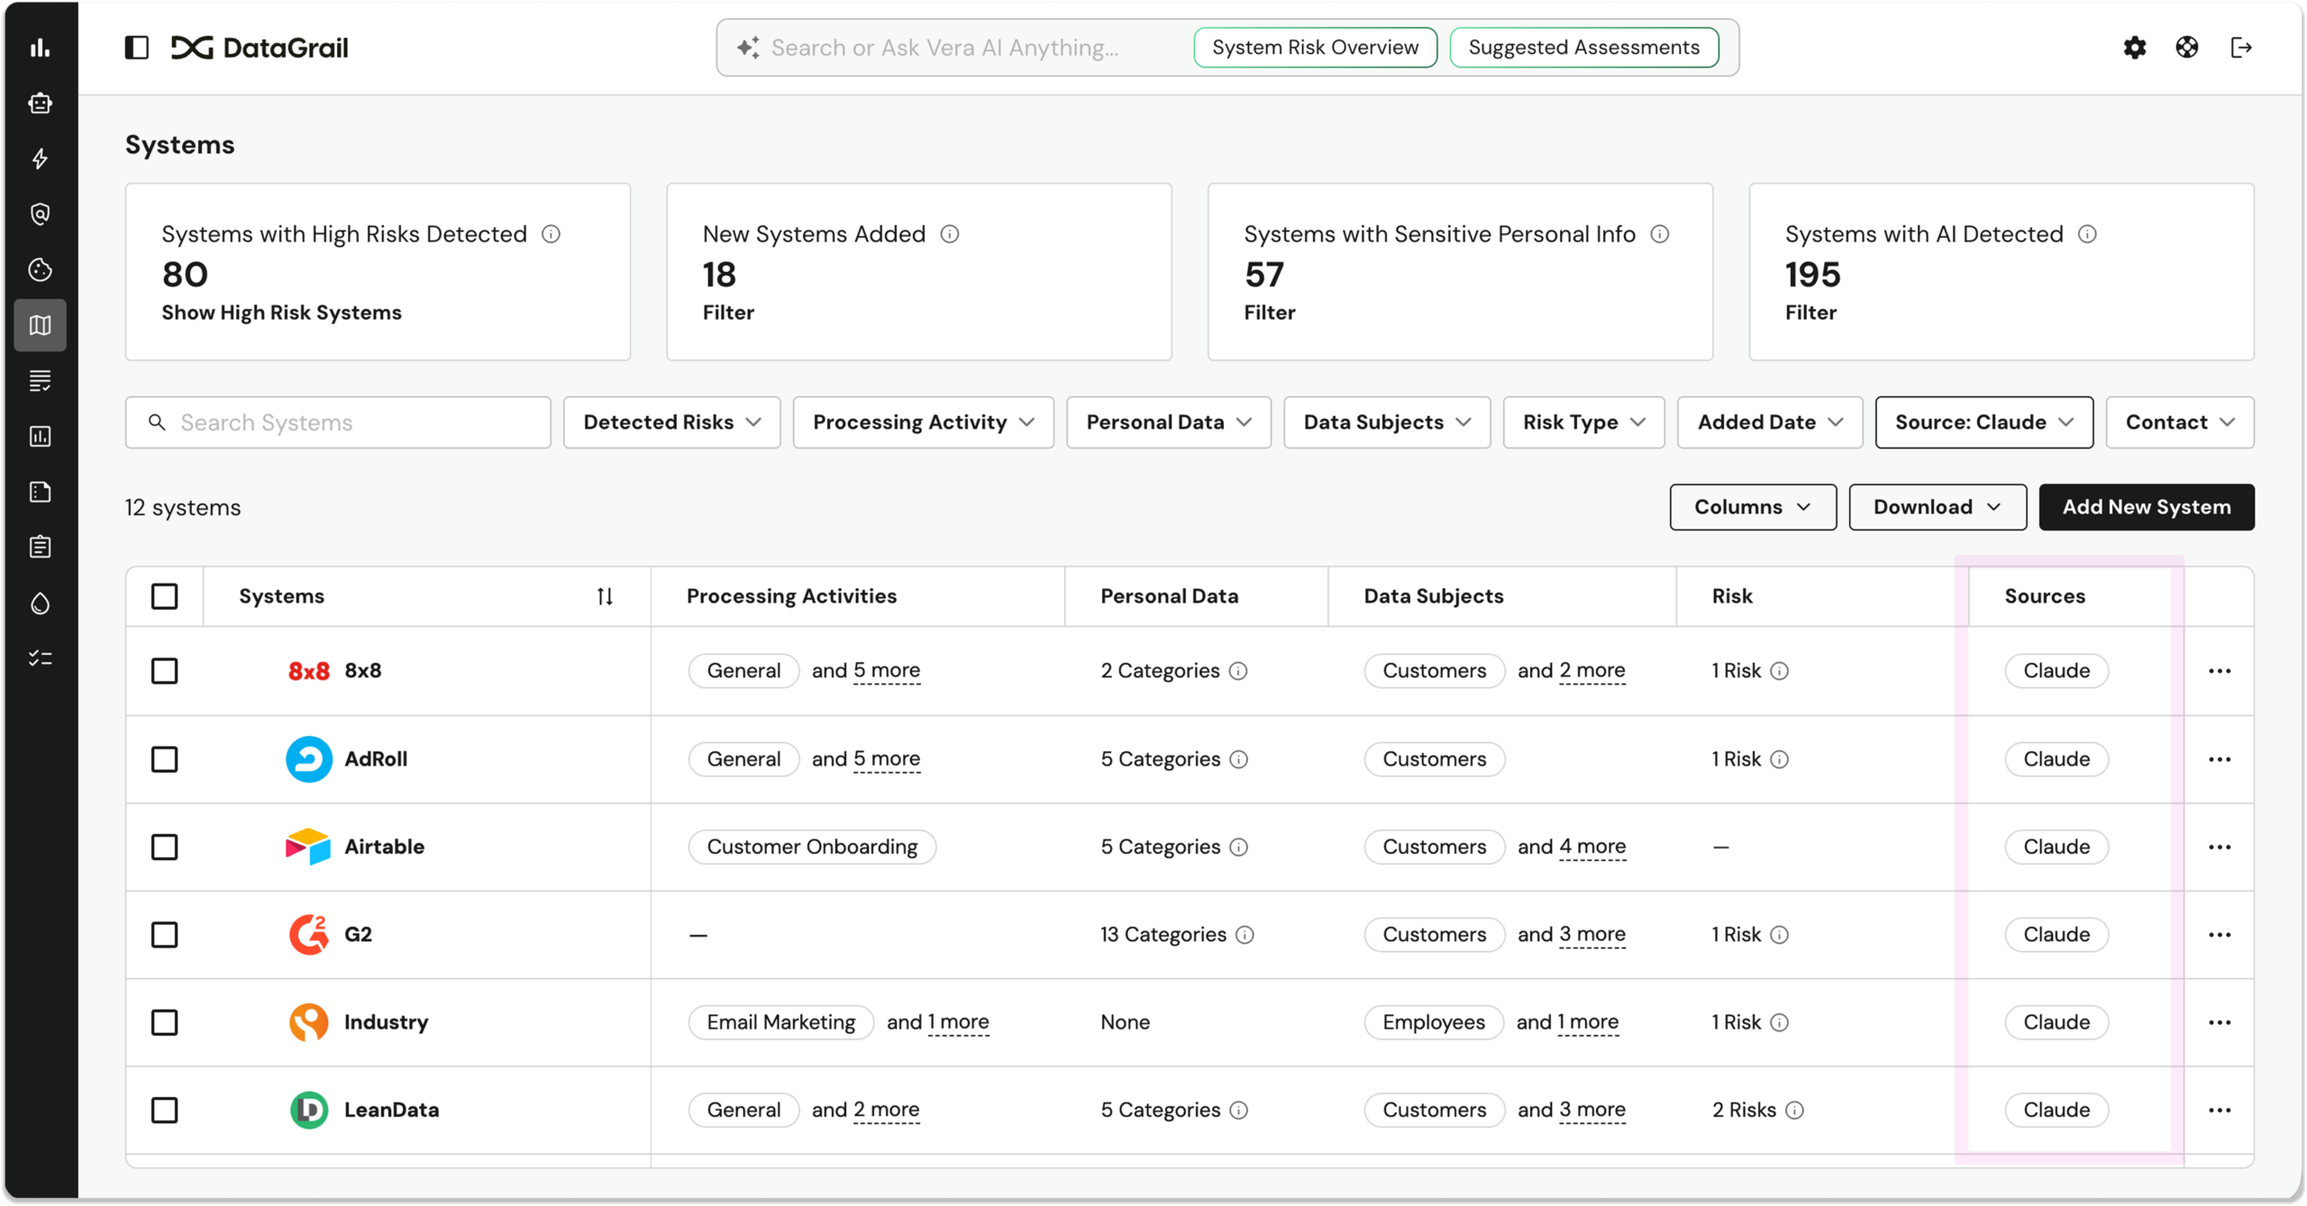The height and width of the screenshot is (1206, 2307).
Task: Open the droplet sidebar icon
Action: click(40, 603)
